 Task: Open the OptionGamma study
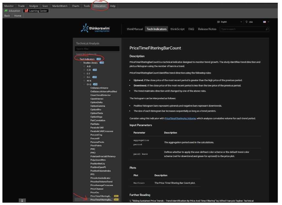[x=98, y=106]
